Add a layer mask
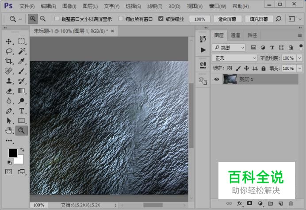 [x=249, y=203]
